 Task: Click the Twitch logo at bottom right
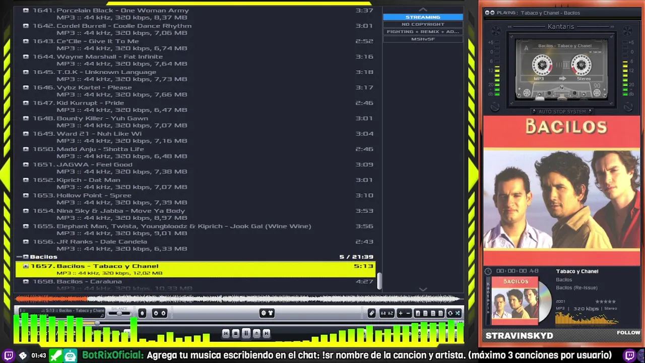point(630,355)
